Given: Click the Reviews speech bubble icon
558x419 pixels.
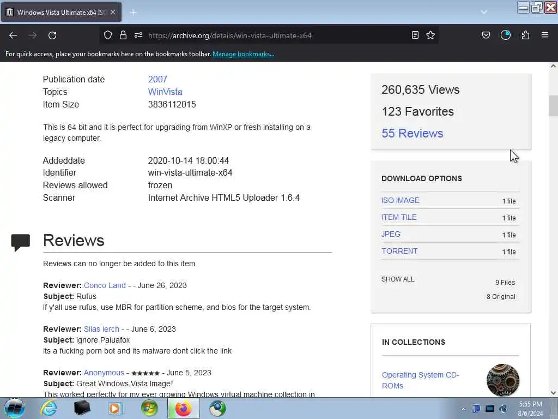Looking at the screenshot, I should pyautogui.click(x=20, y=243).
